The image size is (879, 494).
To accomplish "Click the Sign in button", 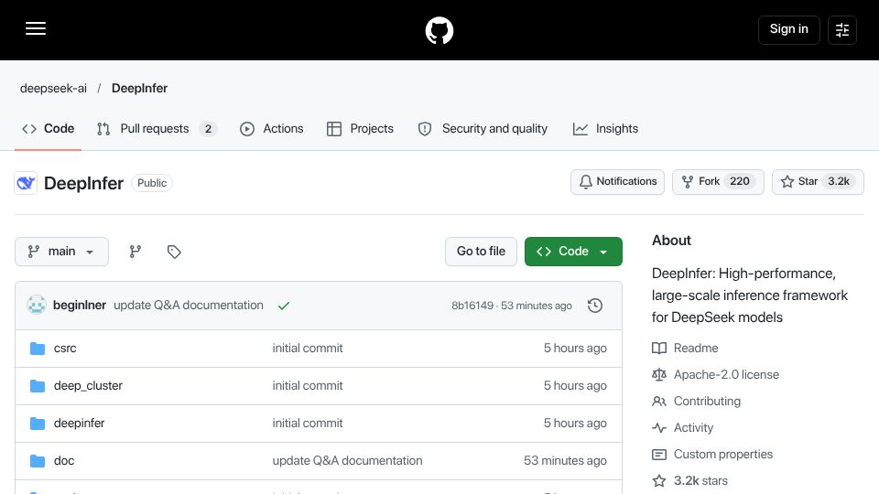I will [788, 29].
